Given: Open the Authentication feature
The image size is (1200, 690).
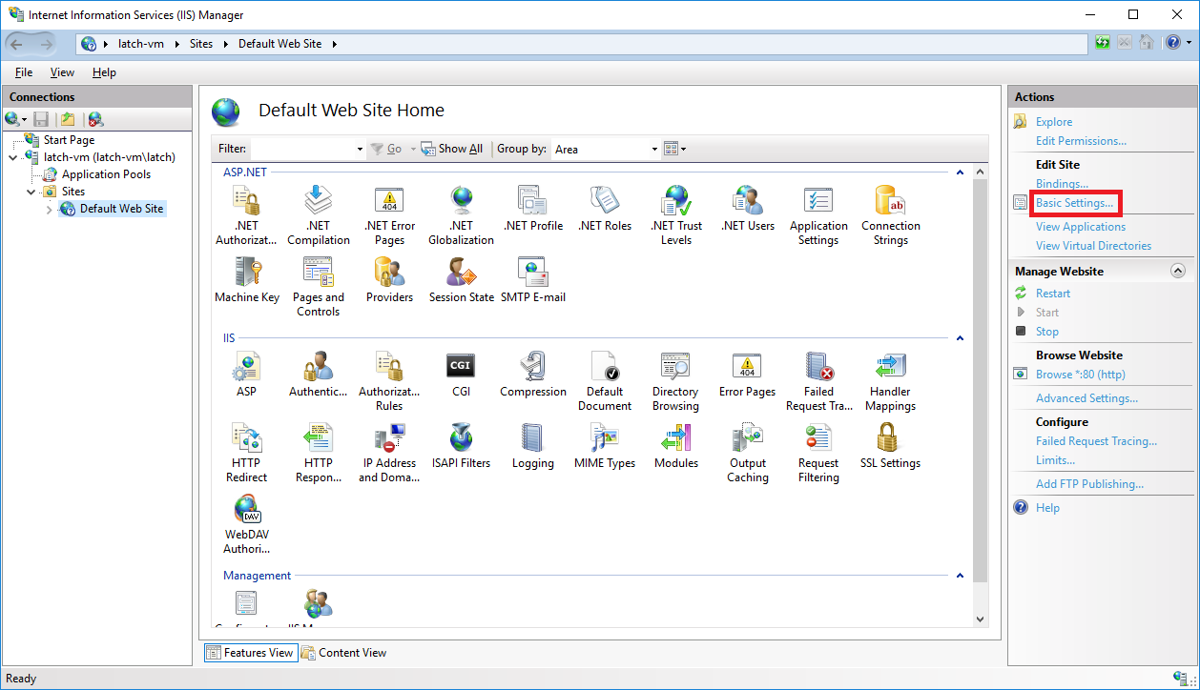Looking at the screenshot, I should coord(318,375).
